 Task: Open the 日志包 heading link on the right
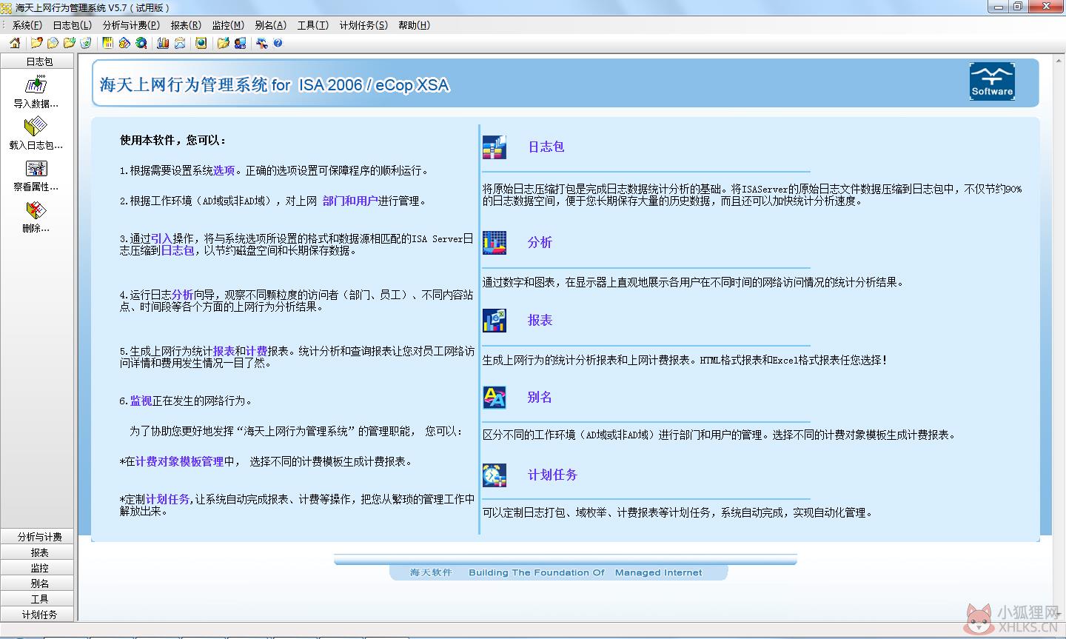pyautogui.click(x=546, y=147)
